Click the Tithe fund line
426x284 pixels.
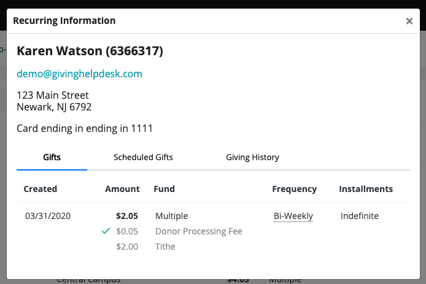[165, 247]
